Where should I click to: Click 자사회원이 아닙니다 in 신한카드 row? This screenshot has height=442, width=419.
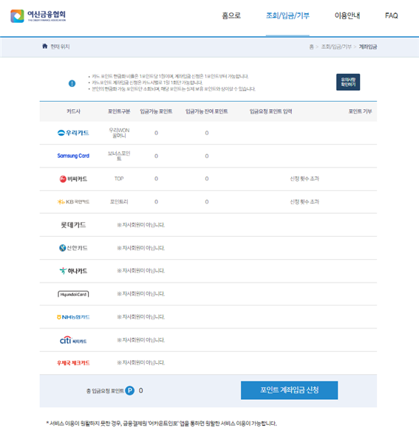(141, 248)
